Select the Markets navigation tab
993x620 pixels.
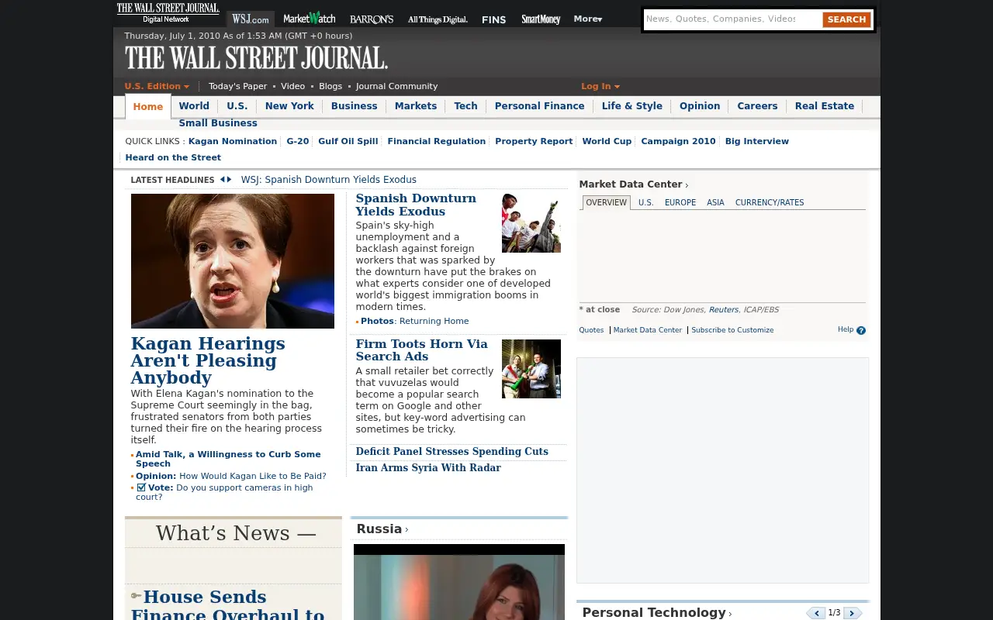click(416, 106)
